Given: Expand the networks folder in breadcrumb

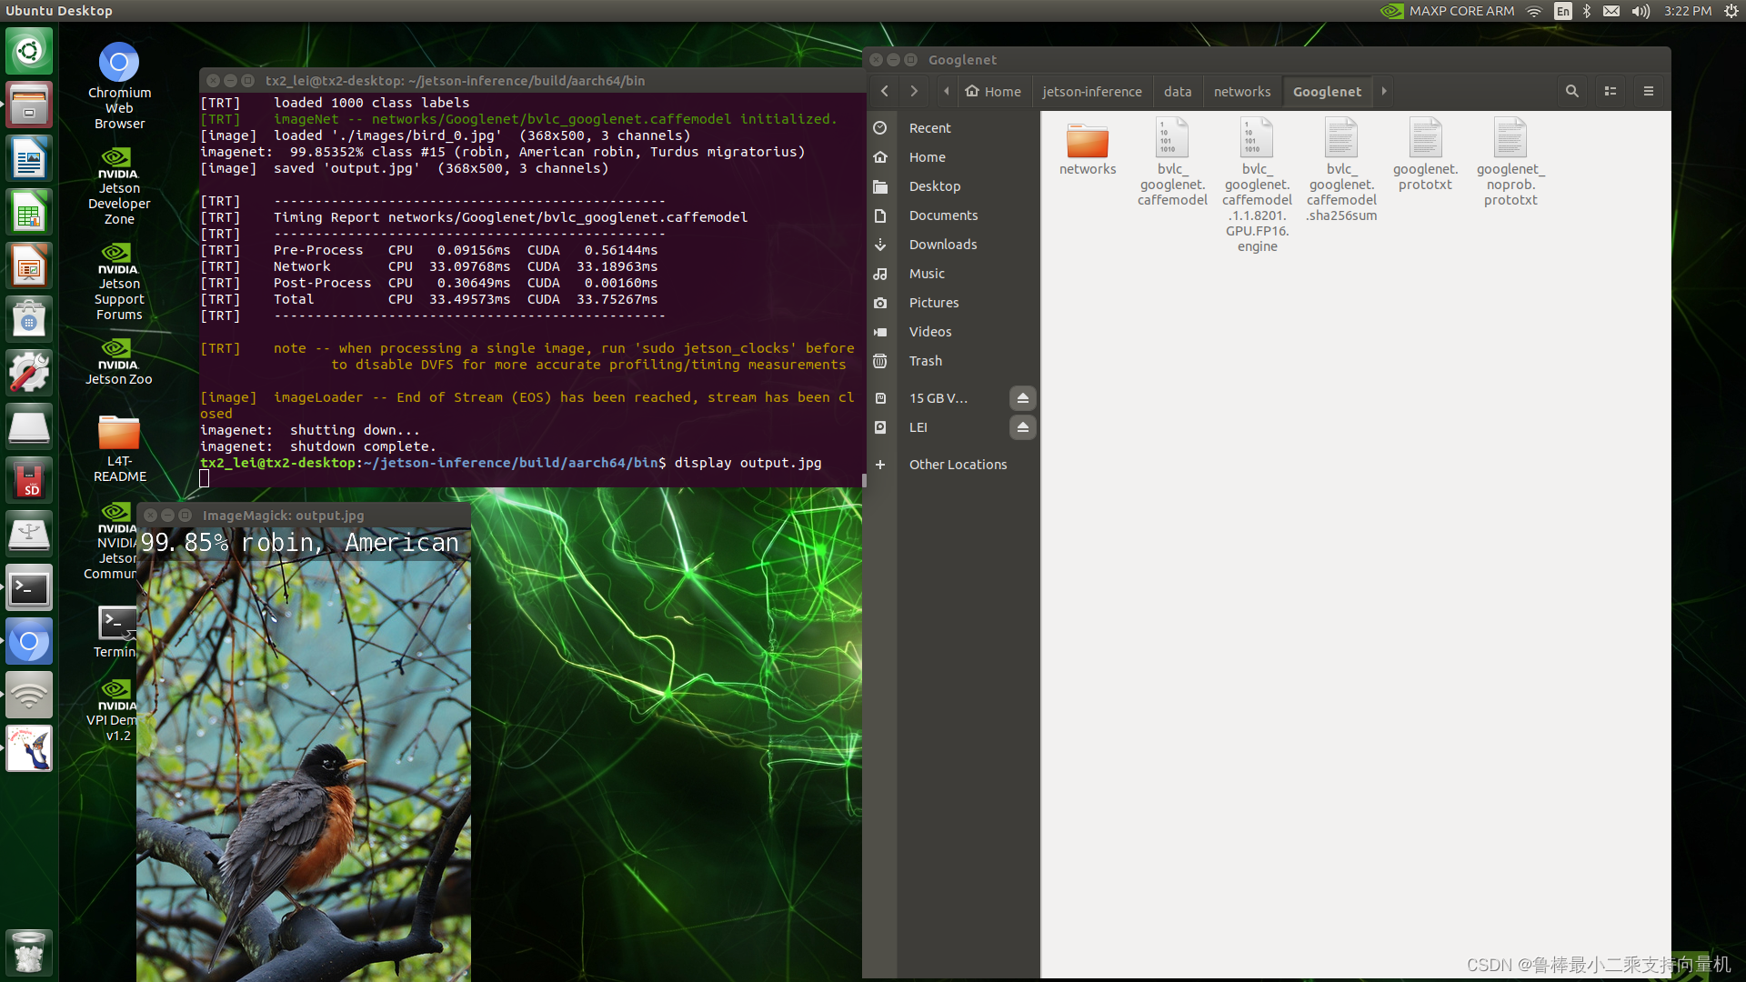Looking at the screenshot, I should (x=1241, y=91).
